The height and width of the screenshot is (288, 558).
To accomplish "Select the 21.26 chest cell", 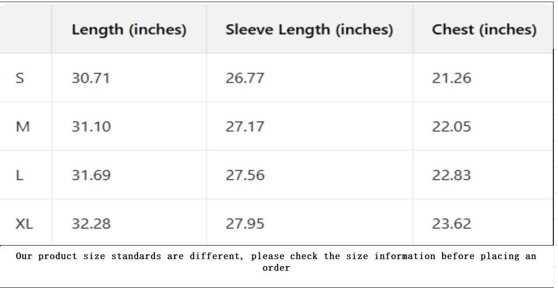I will point(452,78).
